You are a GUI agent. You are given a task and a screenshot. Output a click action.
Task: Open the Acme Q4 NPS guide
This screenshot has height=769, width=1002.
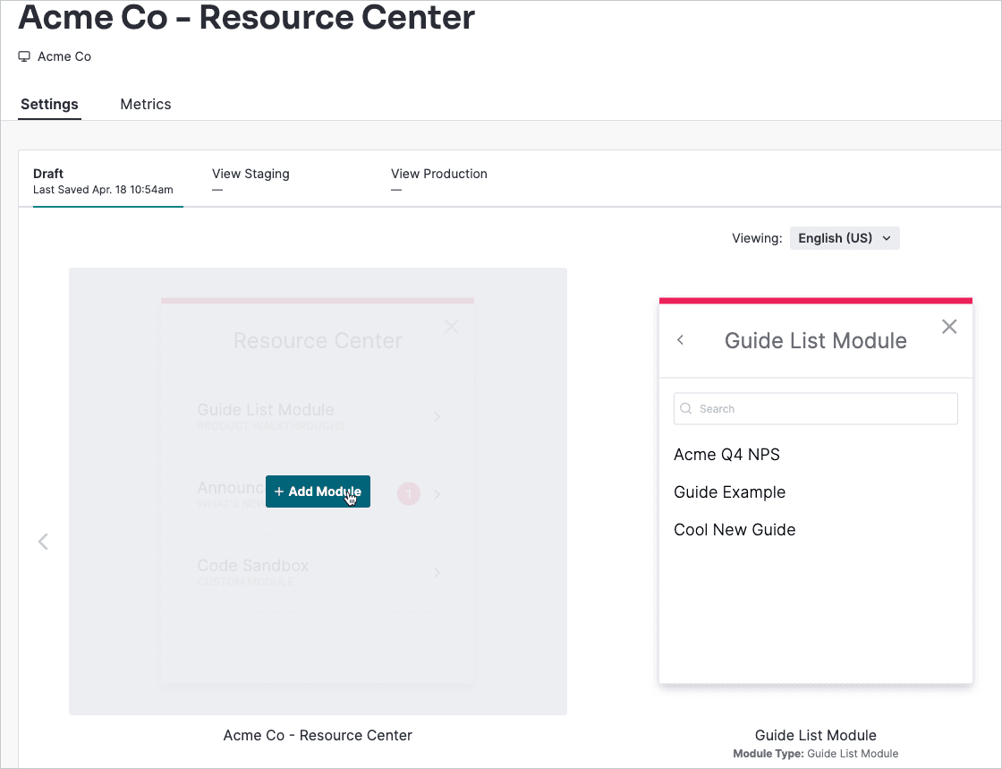(726, 455)
